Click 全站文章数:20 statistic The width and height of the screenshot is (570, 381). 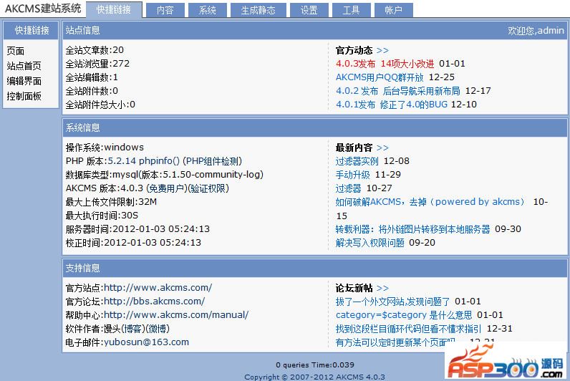coord(95,50)
